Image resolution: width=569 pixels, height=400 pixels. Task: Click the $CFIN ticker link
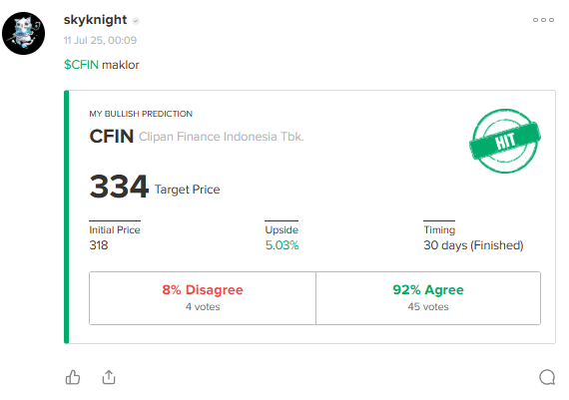(81, 65)
